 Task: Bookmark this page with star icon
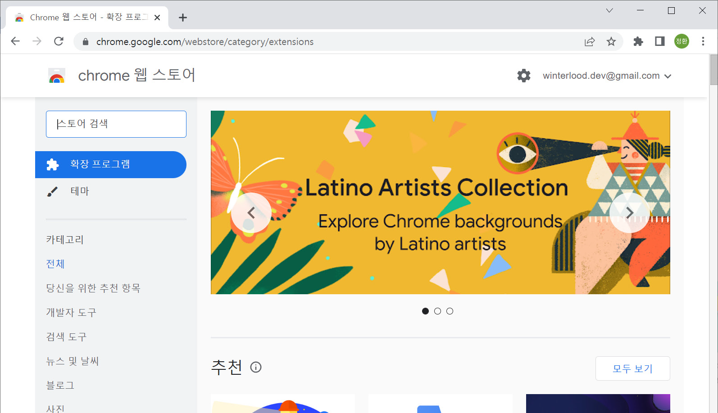[611, 42]
